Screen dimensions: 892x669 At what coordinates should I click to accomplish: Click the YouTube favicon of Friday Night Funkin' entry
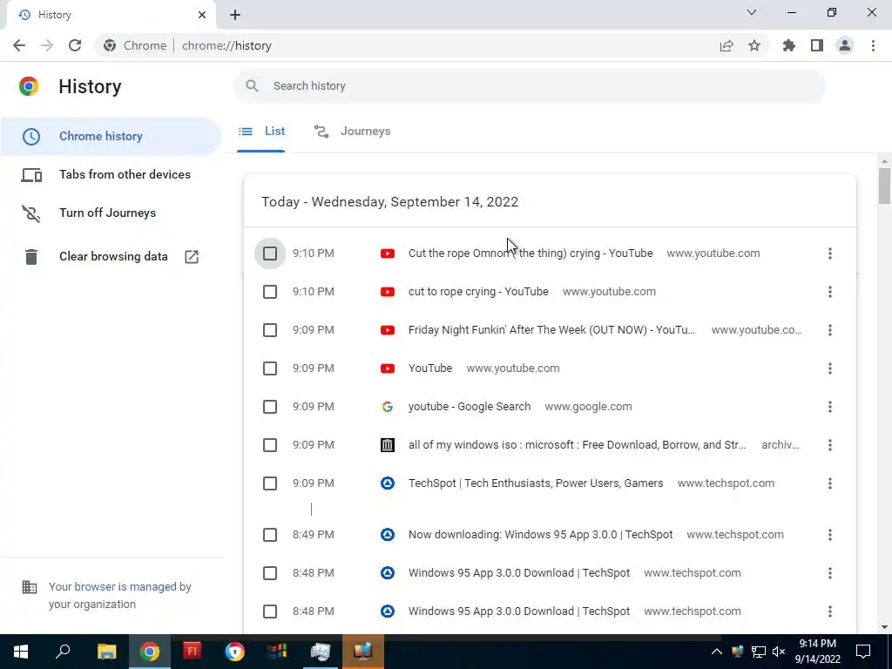point(388,330)
